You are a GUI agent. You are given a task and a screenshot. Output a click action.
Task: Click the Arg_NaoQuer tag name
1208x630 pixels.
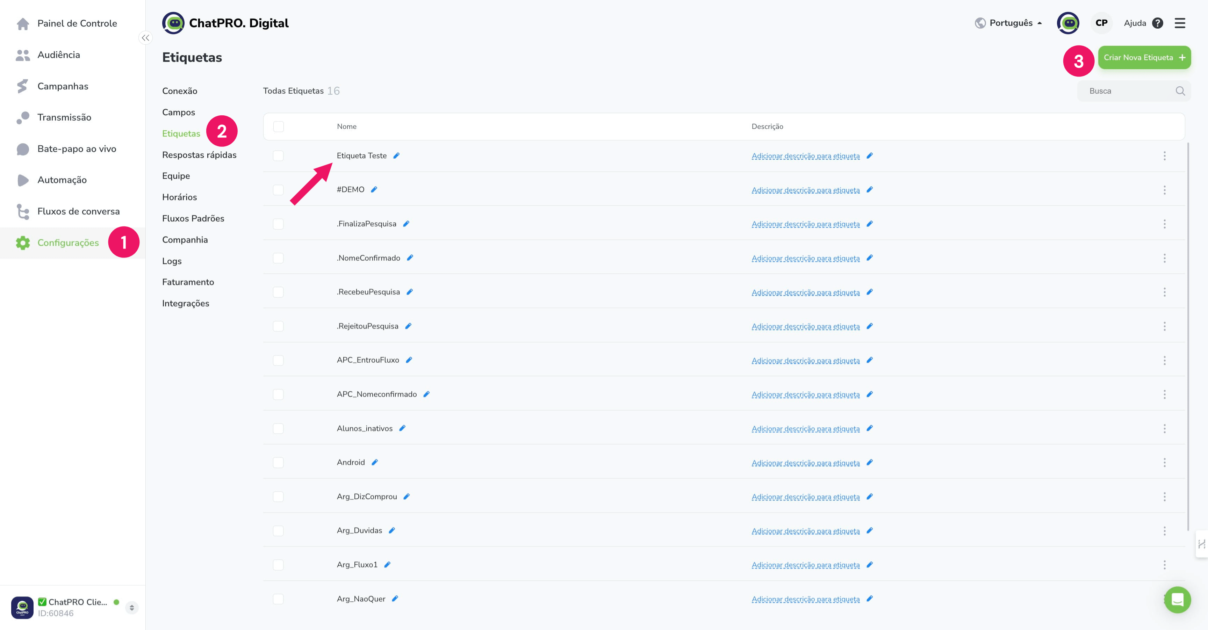coord(361,599)
